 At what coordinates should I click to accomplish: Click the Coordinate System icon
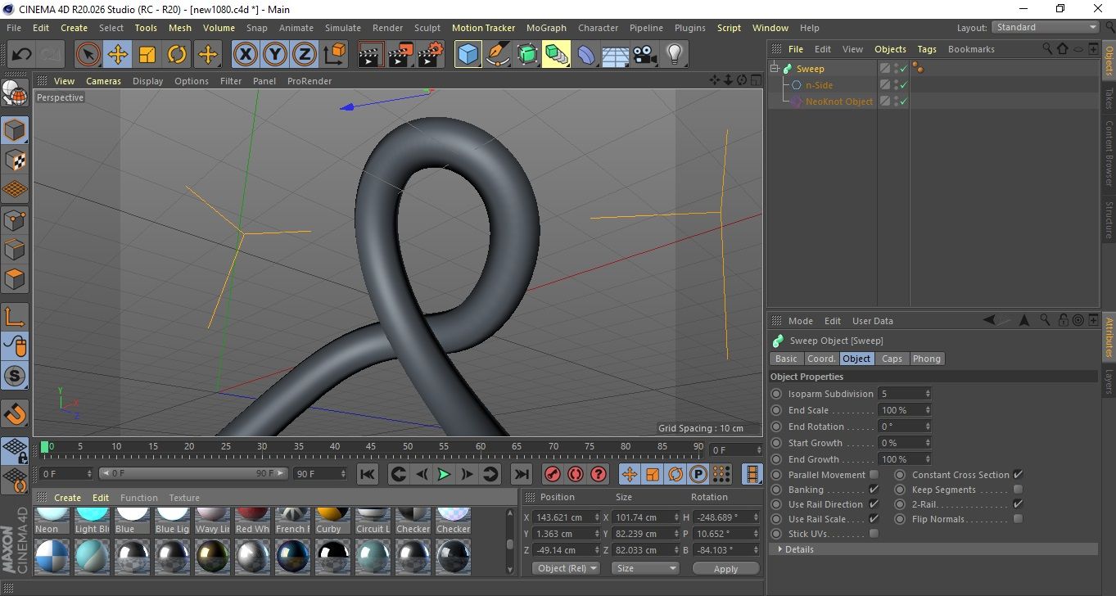tap(335, 55)
